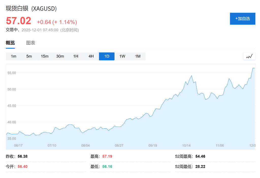260x178 pixels.
Task: Enable the 1M monthly view
Action: click(138, 56)
